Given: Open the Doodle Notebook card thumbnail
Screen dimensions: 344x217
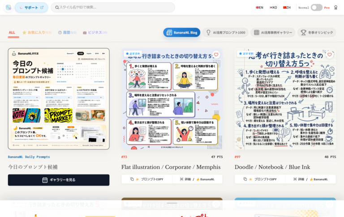Looking at the screenshot, I should pos(285,99).
